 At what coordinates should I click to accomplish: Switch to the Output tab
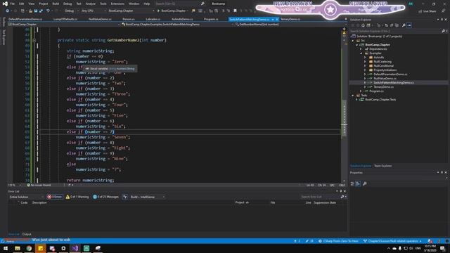coord(27,234)
